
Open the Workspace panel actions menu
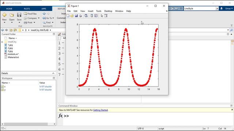(x=54, y=78)
